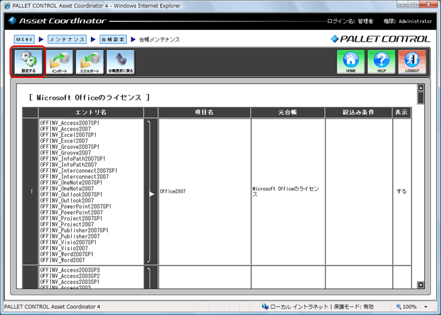Click the LOGOUT icon
Screen dimensions: 441x315
pyautogui.click(x=412, y=62)
